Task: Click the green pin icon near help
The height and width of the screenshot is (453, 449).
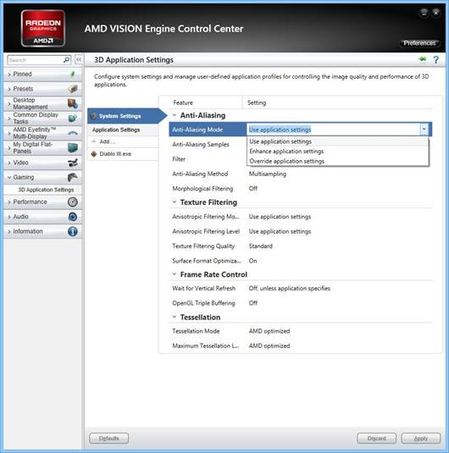Action: pos(422,59)
